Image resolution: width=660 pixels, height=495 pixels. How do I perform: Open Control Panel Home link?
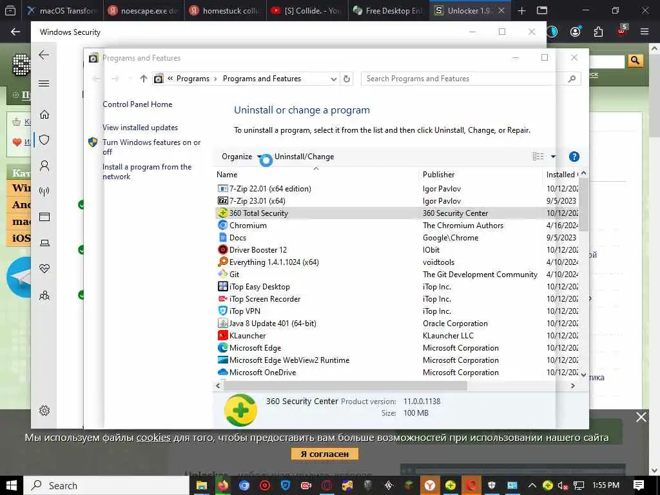click(137, 104)
